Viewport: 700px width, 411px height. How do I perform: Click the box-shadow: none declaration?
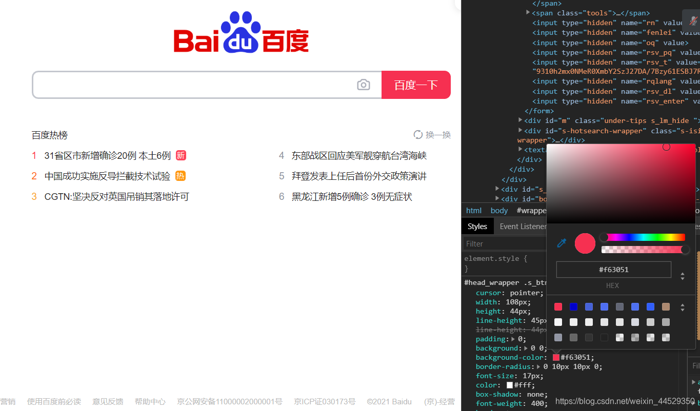(512, 394)
